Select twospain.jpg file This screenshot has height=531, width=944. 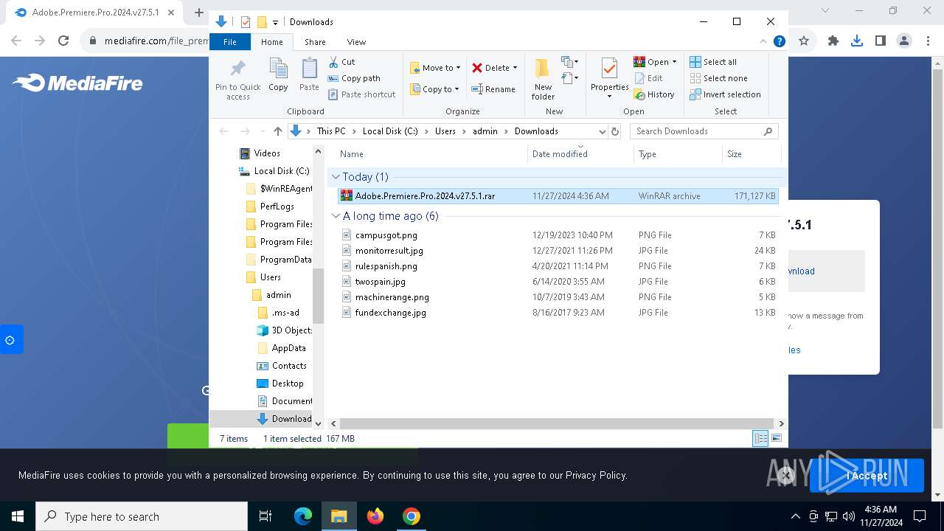tap(558, 282)
